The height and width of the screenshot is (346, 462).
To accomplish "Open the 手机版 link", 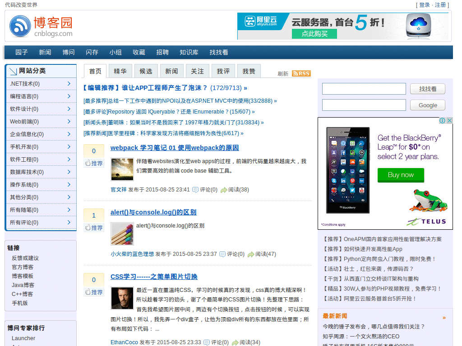I will [19, 303].
